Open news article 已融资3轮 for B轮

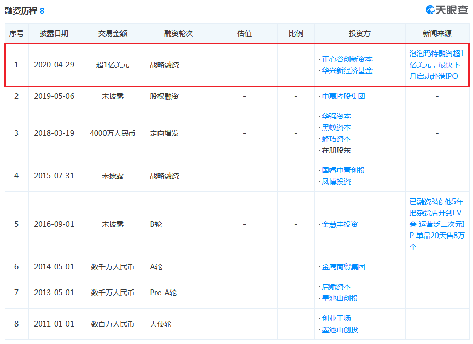436,224
